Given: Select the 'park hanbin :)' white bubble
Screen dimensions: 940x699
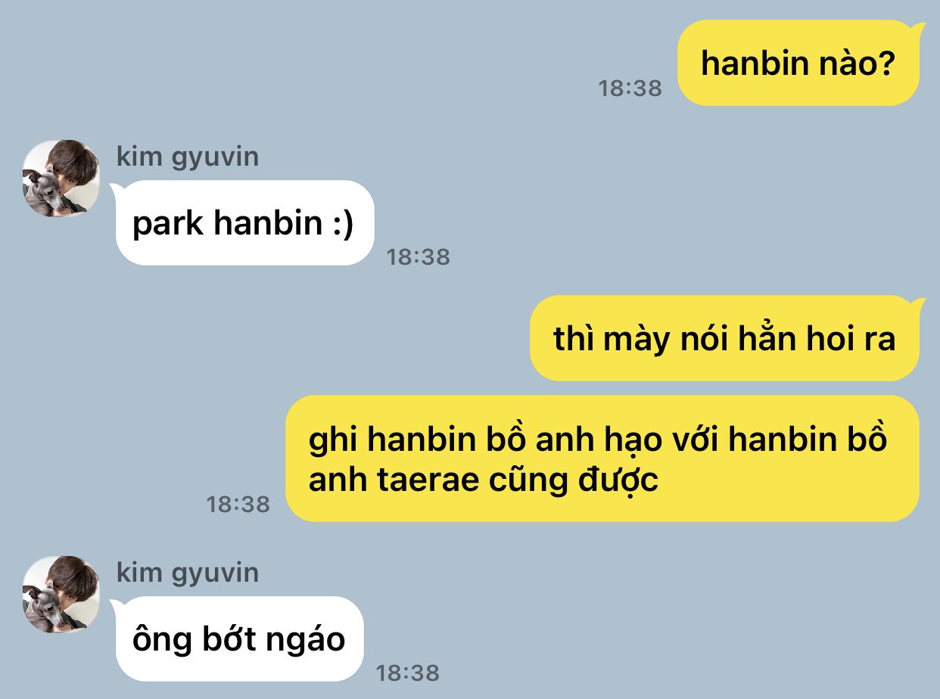Looking at the screenshot, I should pyautogui.click(x=244, y=223).
